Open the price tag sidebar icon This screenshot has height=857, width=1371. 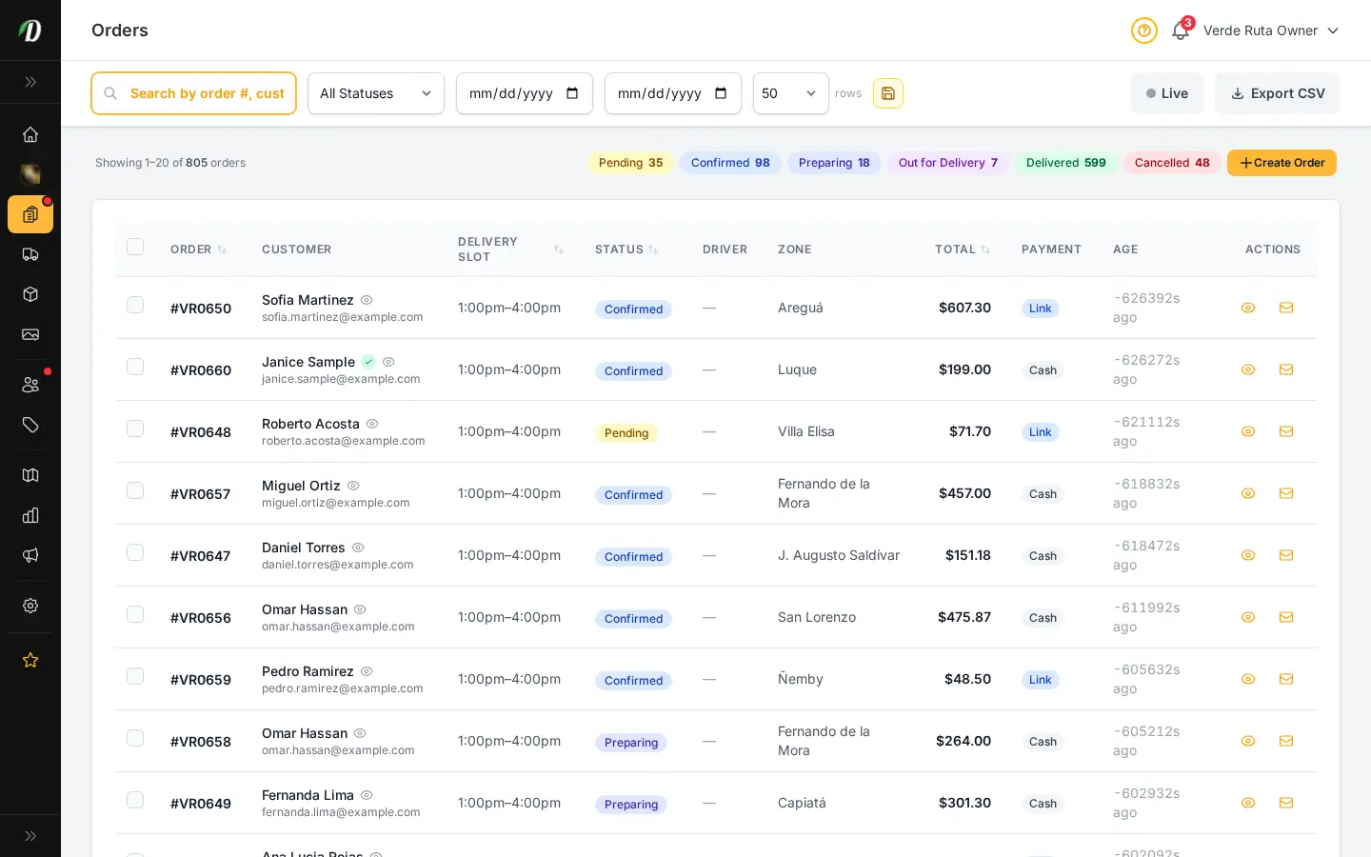tap(30, 425)
